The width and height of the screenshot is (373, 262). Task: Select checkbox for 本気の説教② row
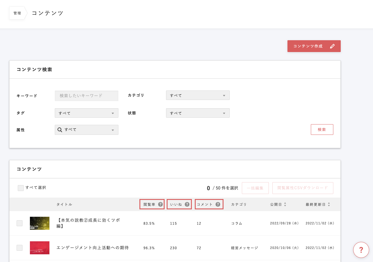point(20,223)
